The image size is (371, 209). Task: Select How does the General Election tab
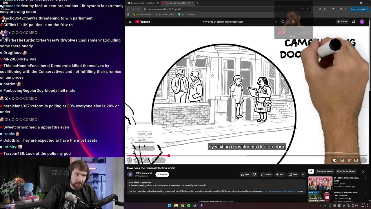[x=177, y=3]
